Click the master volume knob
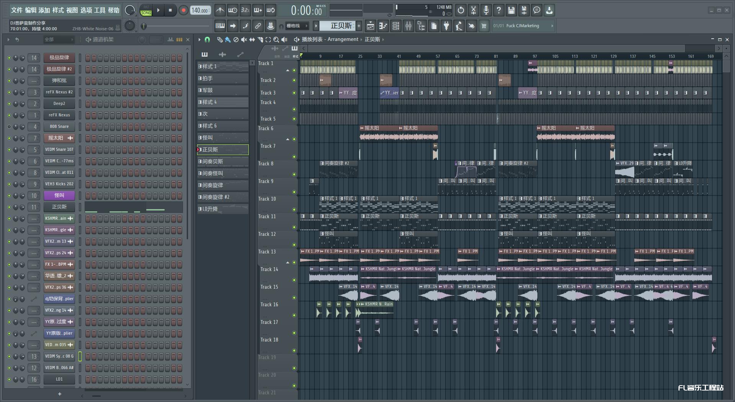Viewport: 735px width, 402px height. [x=130, y=10]
